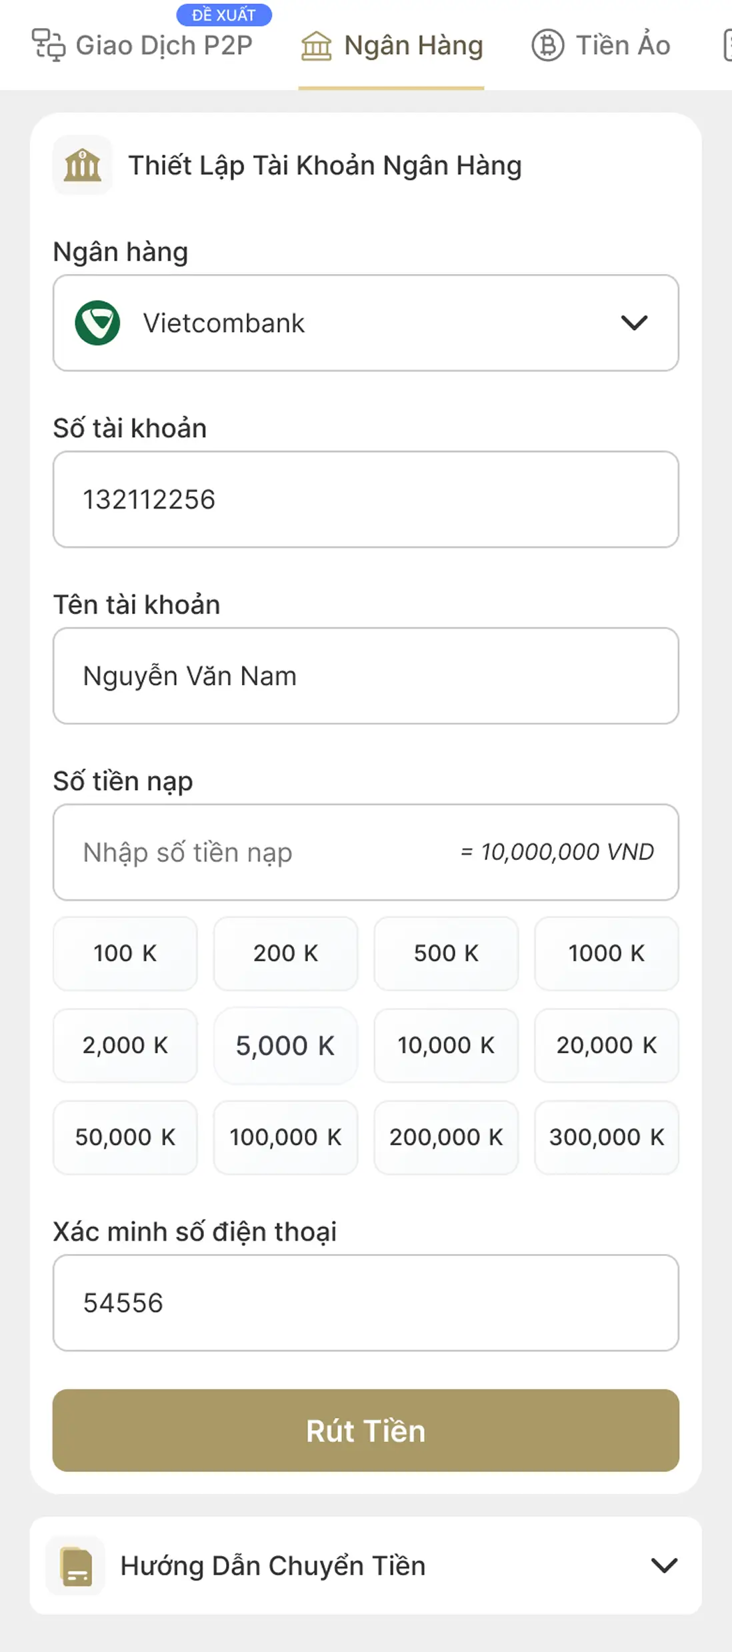
Task: Click the Bitcoin icon beside Tiền Ảo
Action: coord(548,45)
